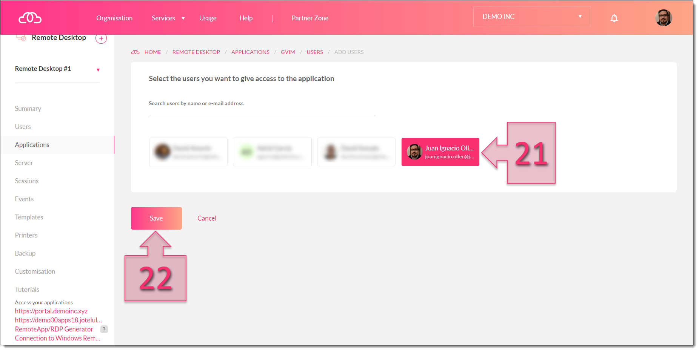Screen dimensions: 699x351
Task: Click the question mark help icon
Action: pyautogui.click(x=104, y=329)
